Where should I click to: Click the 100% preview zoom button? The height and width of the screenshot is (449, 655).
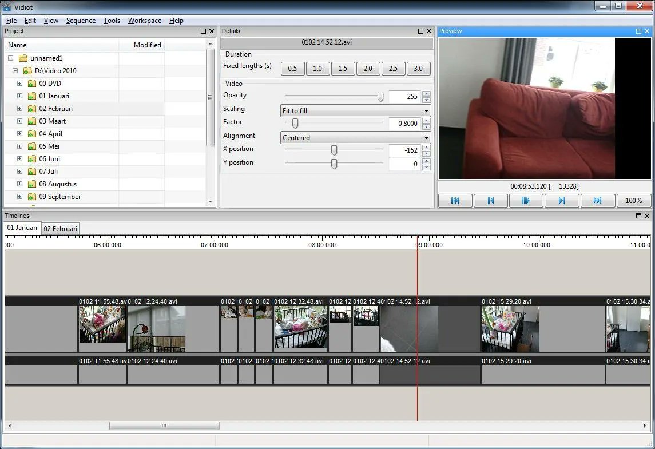[x=633, y=201]
